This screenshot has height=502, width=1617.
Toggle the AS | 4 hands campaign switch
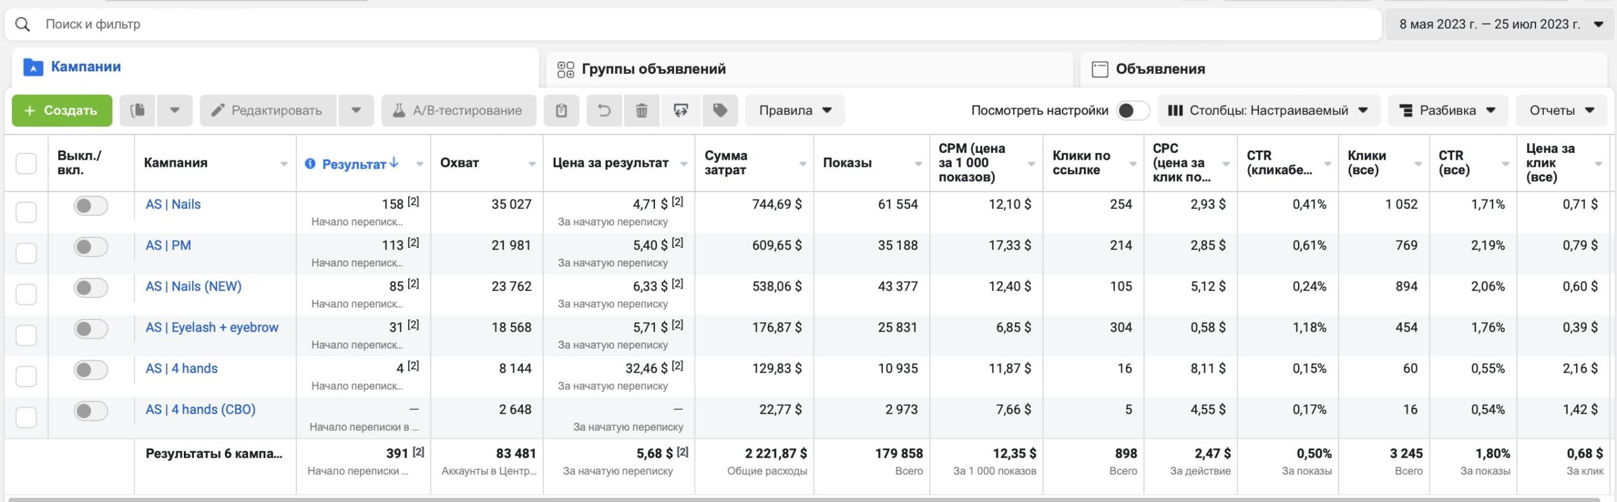click(x=90, y=369)
